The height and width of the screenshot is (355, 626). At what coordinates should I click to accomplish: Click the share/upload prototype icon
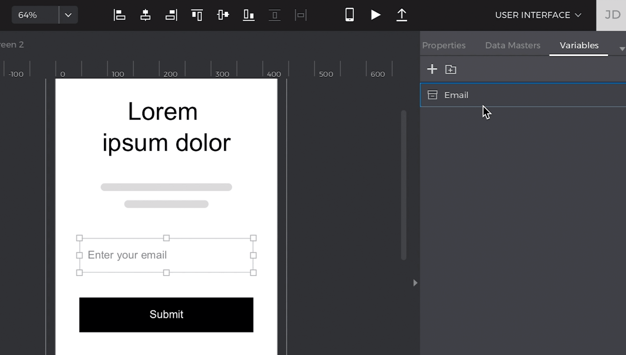402,15
